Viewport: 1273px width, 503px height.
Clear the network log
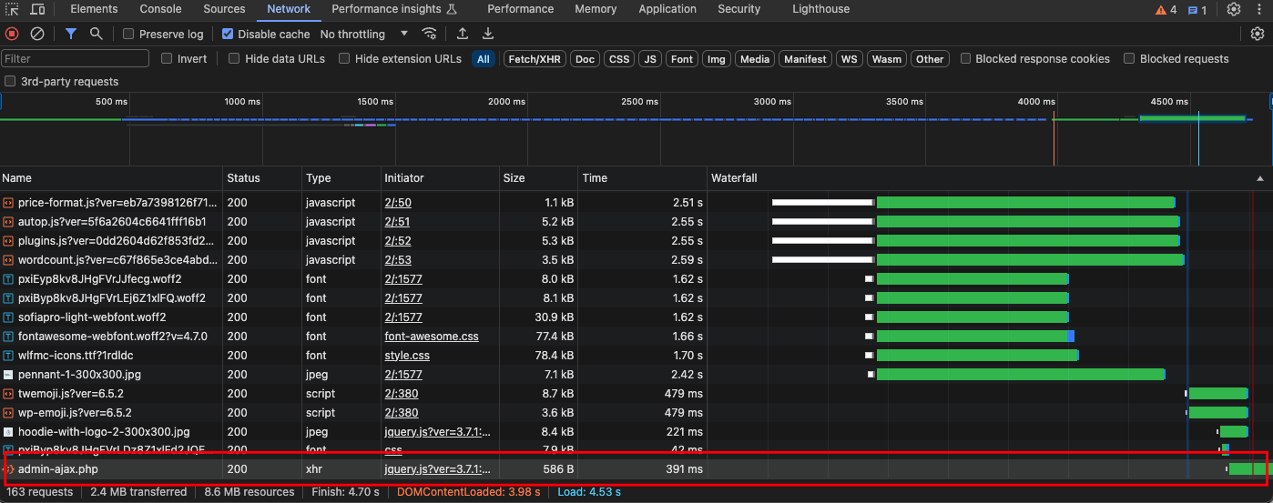(37, 34)
